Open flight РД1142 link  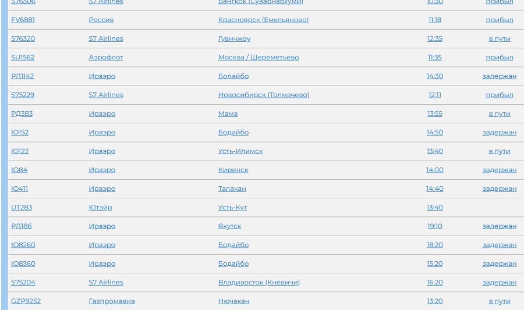22,76
